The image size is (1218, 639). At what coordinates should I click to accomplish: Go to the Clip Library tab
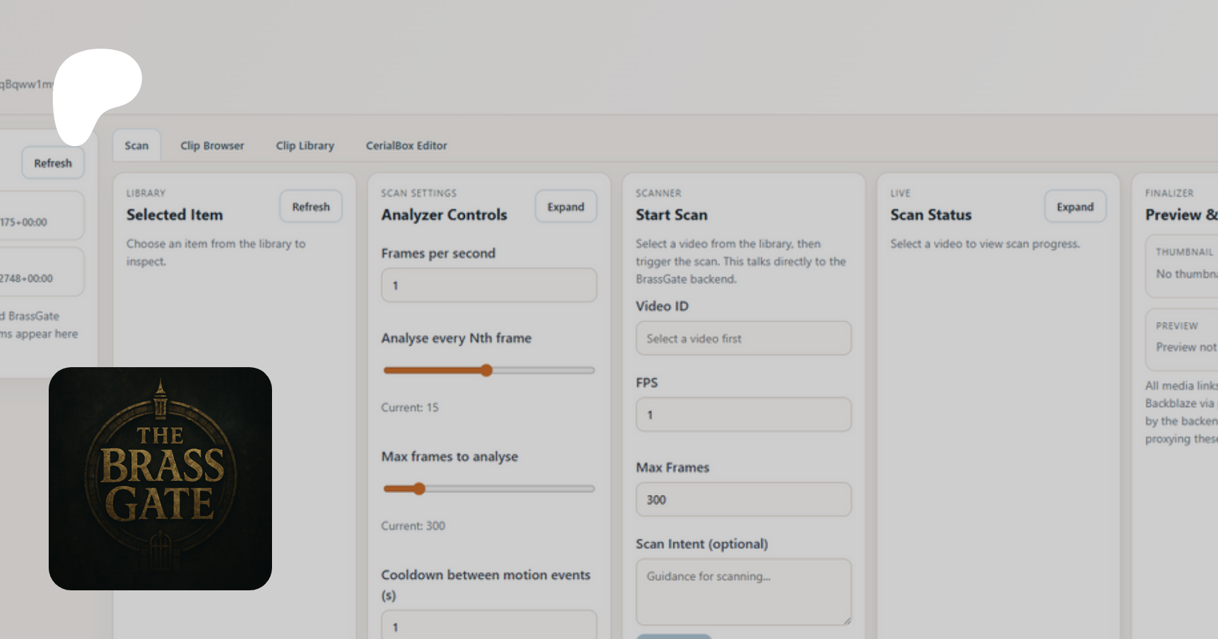[x=304, y=145]
